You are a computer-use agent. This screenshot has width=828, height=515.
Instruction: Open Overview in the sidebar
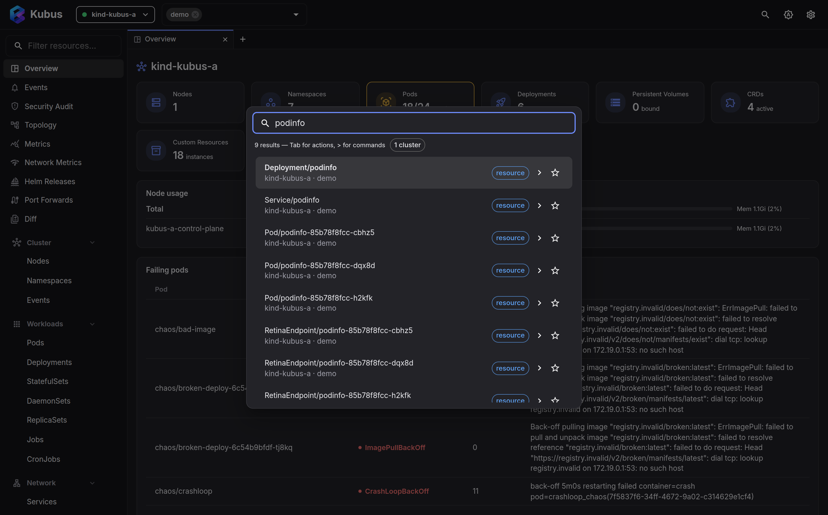point(64,69)
